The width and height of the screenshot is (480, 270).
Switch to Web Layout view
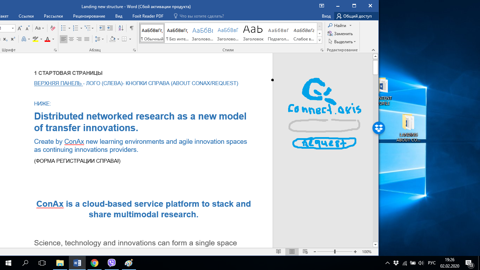(305, 252)
